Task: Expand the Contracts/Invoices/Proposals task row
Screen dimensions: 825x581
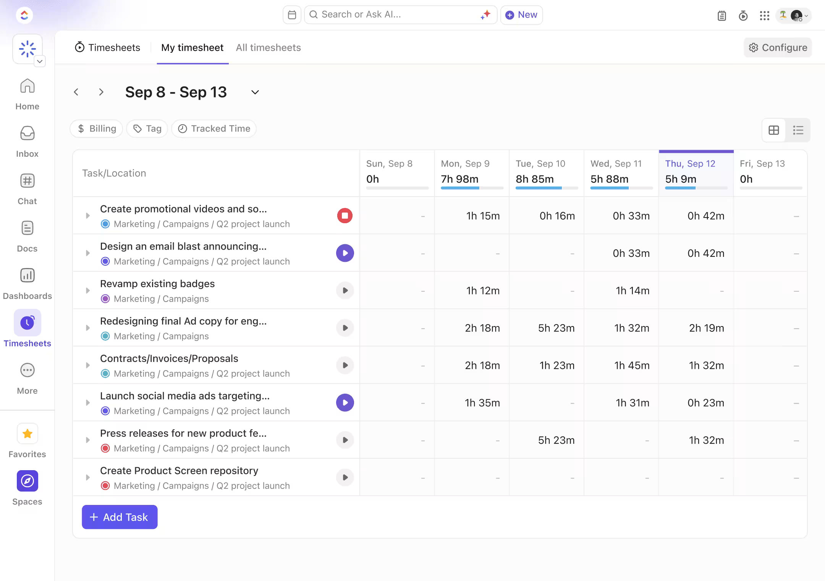Action: (88, 365)
